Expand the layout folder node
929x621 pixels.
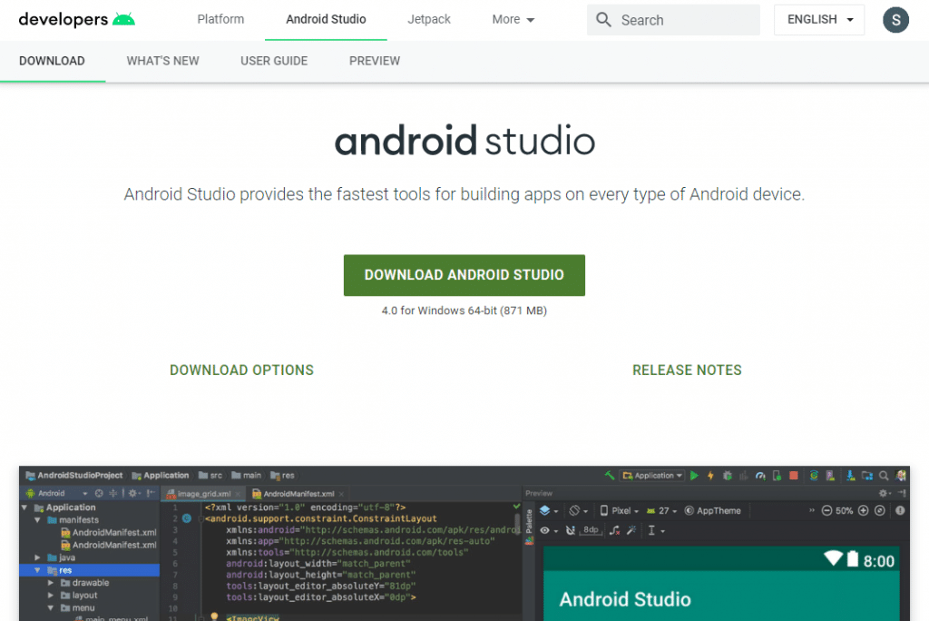pyautogui.click(x=51, y=596)
